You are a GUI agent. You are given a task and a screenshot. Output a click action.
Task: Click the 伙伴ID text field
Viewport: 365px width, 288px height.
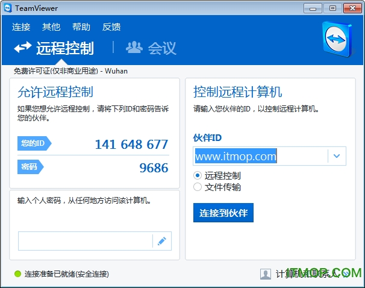coord(260,157)
